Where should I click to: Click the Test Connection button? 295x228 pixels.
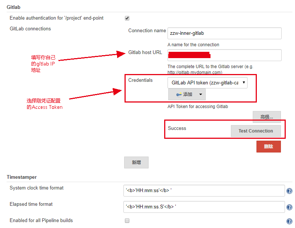(x=256, y=131)
